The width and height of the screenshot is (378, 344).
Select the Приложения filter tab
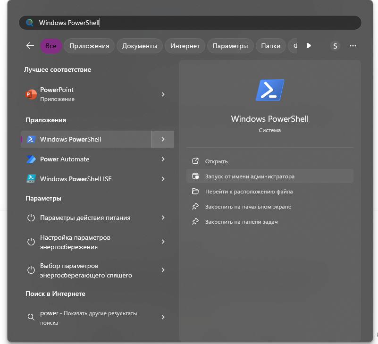click(89, 46)
